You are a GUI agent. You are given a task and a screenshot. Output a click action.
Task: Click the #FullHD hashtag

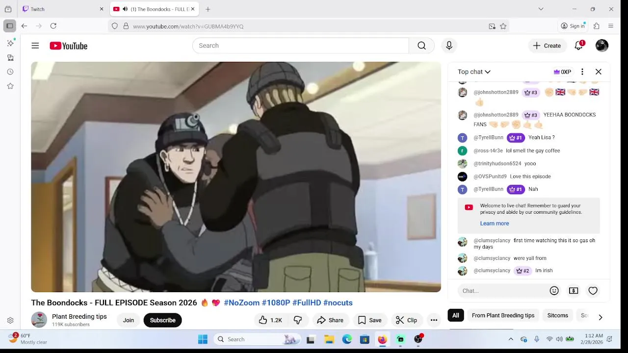[x=307, y=303]
